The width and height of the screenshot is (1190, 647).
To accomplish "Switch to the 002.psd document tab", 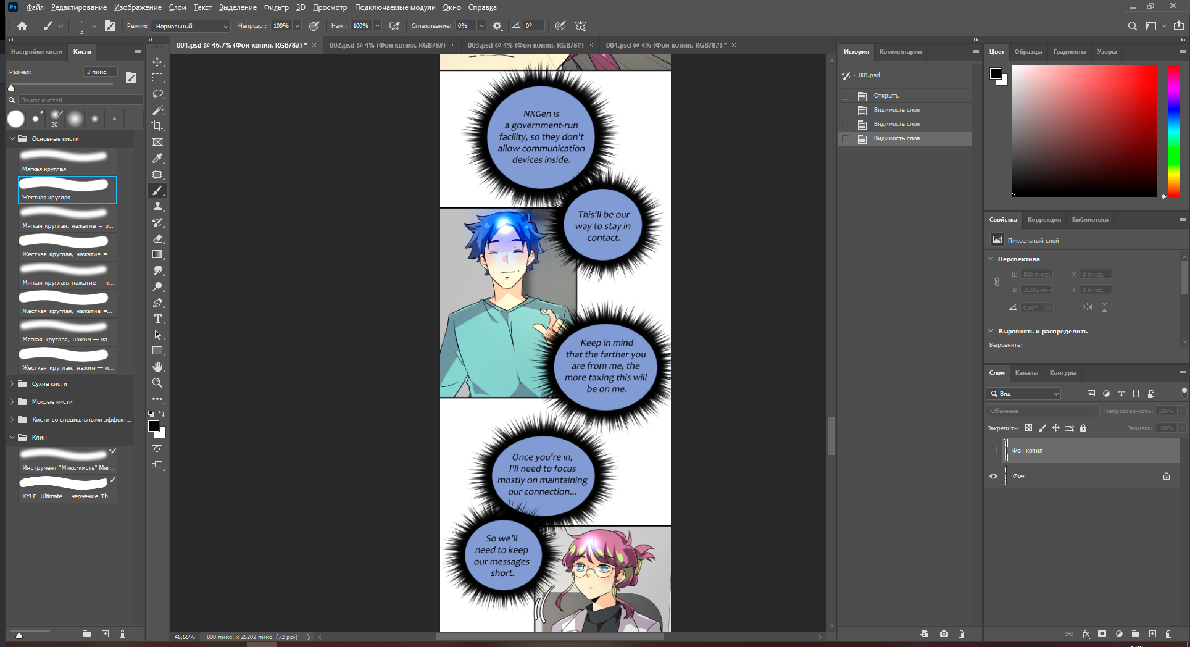I will coord(387,45).
